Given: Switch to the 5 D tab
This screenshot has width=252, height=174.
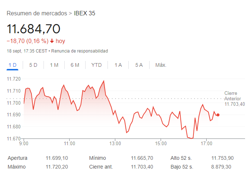Looking at the screenshot, I should point(33,65).
